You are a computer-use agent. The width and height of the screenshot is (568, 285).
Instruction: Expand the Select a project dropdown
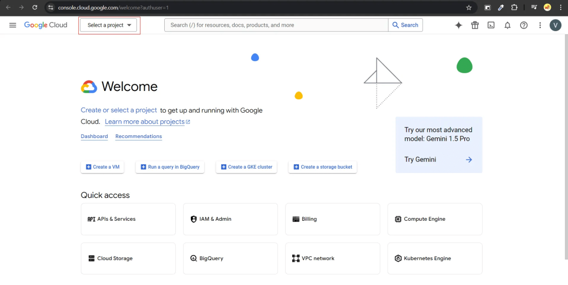[109, 25]
